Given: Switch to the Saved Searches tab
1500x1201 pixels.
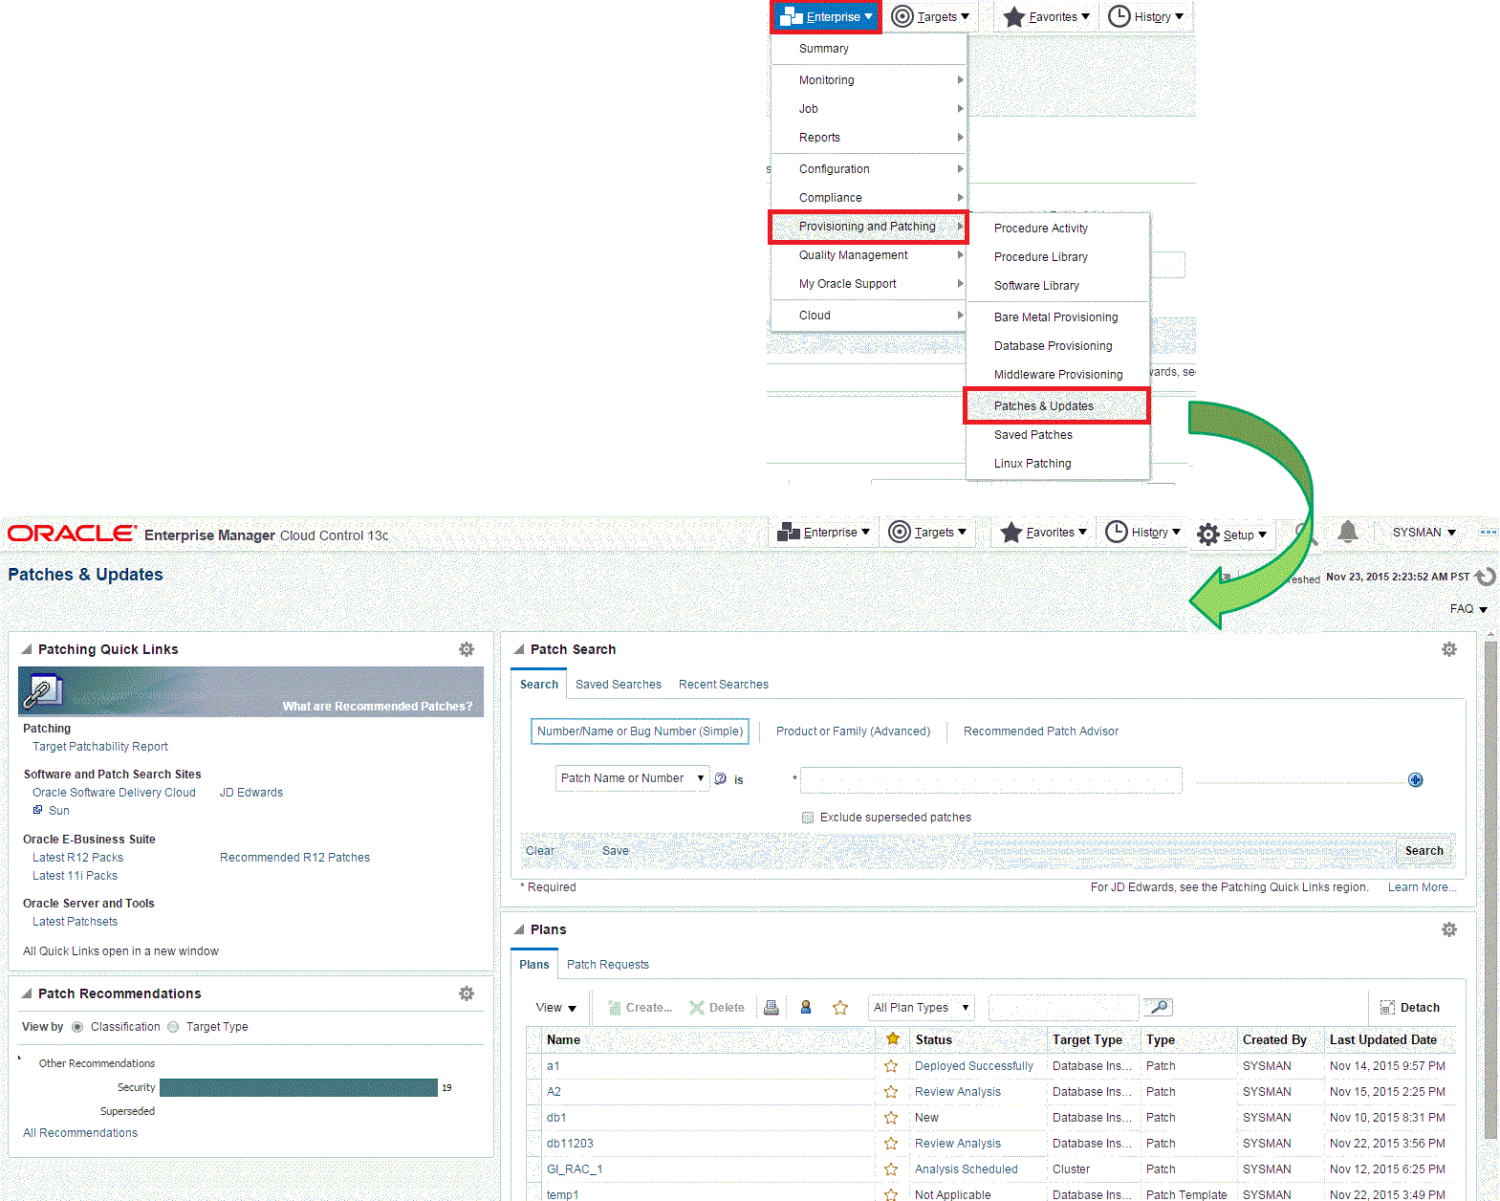Looking at the screenshot, I should pyautogui.click(x=619, y=685).
